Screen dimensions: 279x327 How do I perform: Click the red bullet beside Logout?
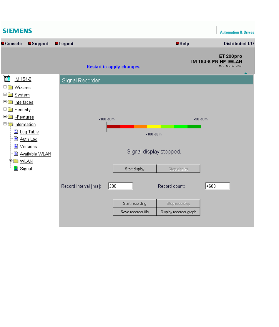(x=56, y=43)
